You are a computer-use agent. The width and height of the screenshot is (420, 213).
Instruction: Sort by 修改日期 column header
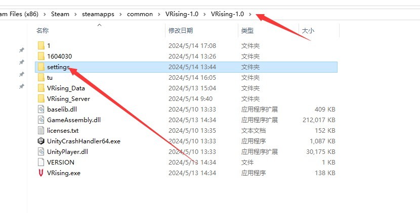coord(181,31)
